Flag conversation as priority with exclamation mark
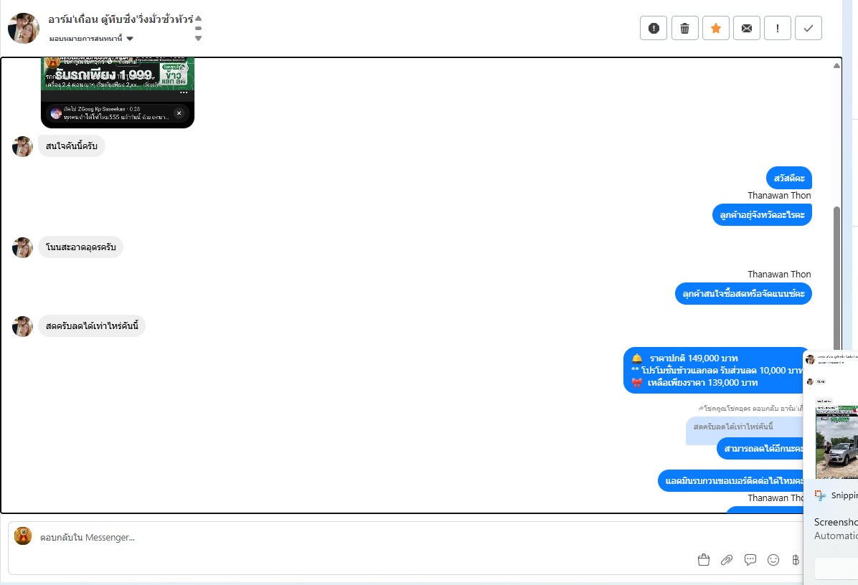 (778, 29)
